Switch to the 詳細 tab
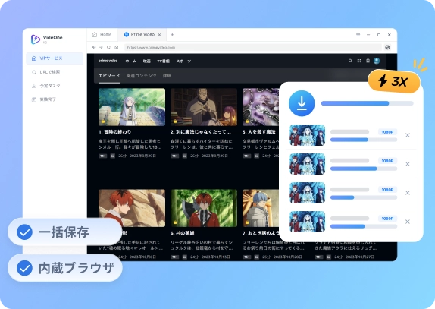This screenshot has width=435, height=309. coord(167,76)
